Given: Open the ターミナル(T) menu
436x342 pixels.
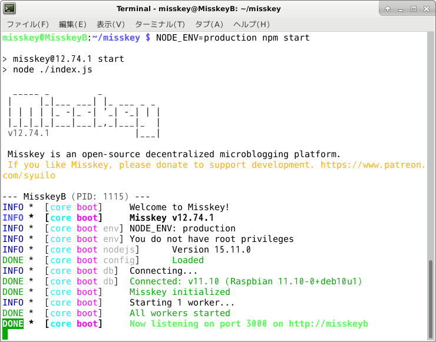Looking at the screenshot, I should (x=160, y=25).
